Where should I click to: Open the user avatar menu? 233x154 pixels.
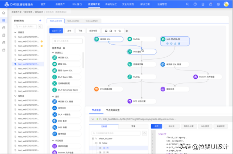point(226,4)
